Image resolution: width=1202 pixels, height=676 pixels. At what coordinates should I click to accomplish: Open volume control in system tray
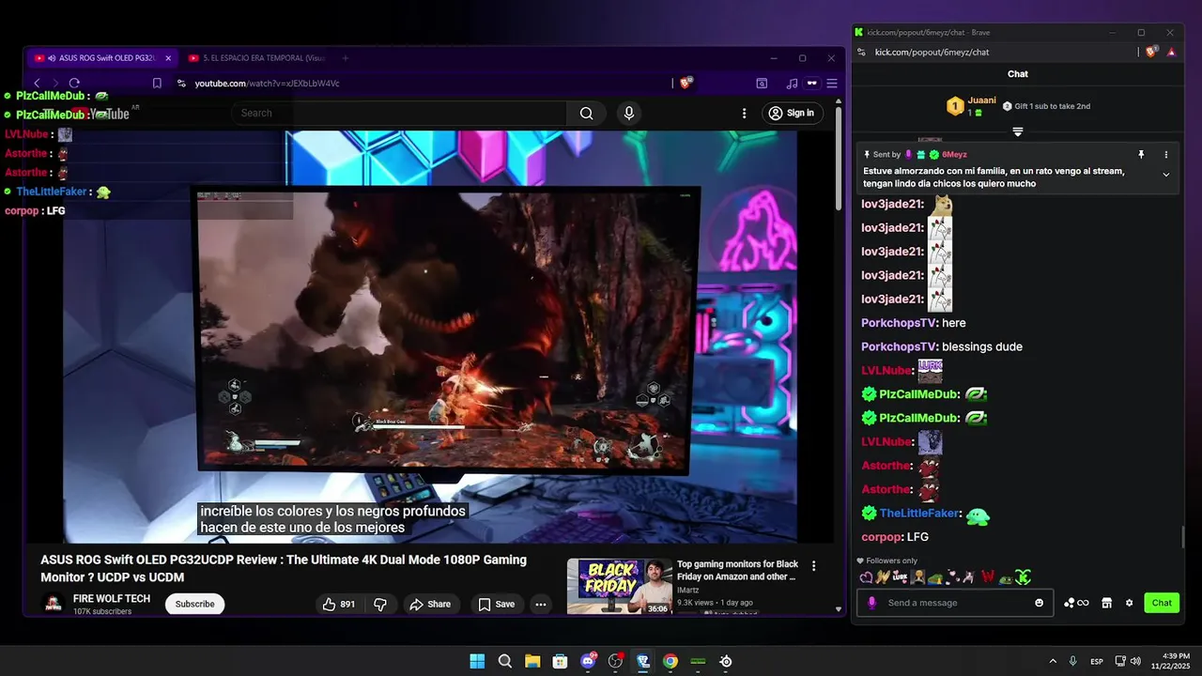(x=1135, y=661)
